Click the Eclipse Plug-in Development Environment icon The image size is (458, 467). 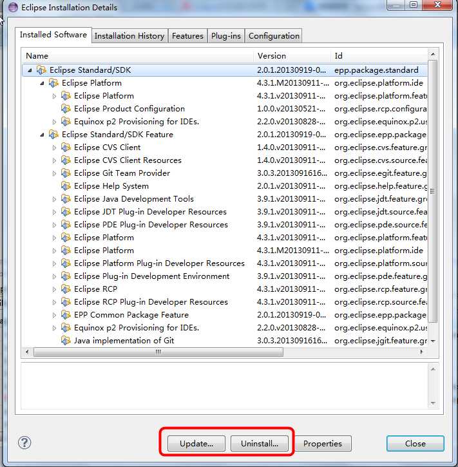66,276
